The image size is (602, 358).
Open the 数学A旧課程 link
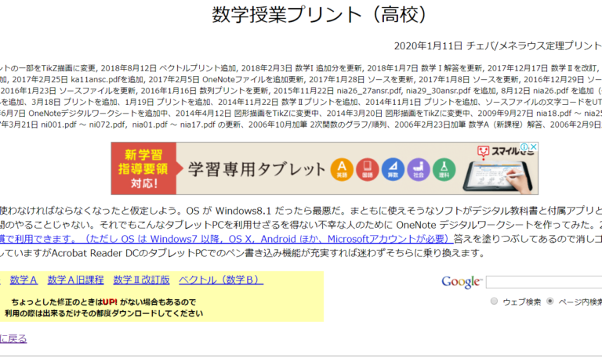pyautogui.click(x=75, y=280)
